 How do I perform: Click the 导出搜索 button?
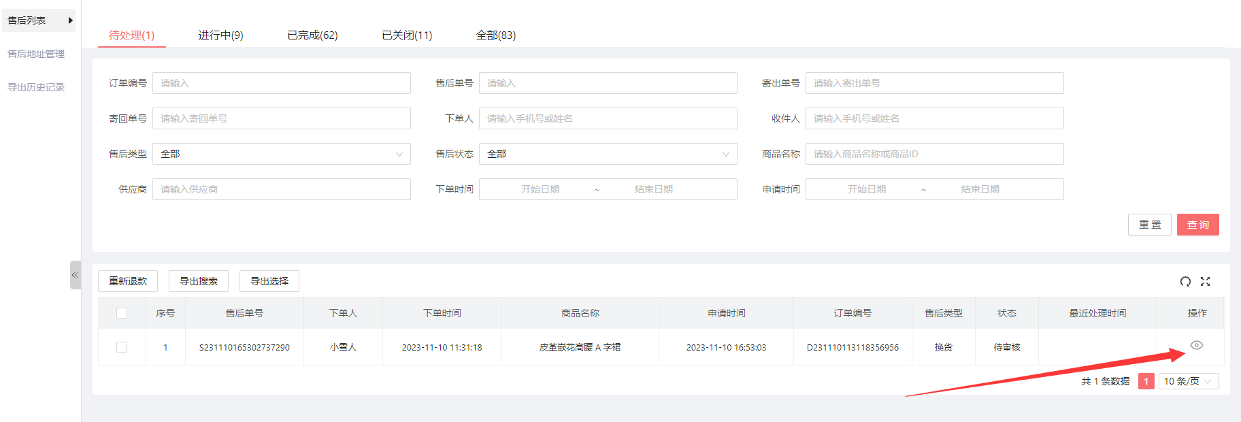[199, 281]
